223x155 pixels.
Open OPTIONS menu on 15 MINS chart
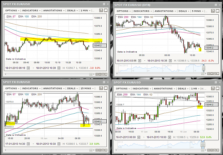(x=12, y=88)
